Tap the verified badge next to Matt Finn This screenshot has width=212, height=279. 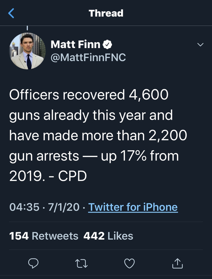point(107,45)
